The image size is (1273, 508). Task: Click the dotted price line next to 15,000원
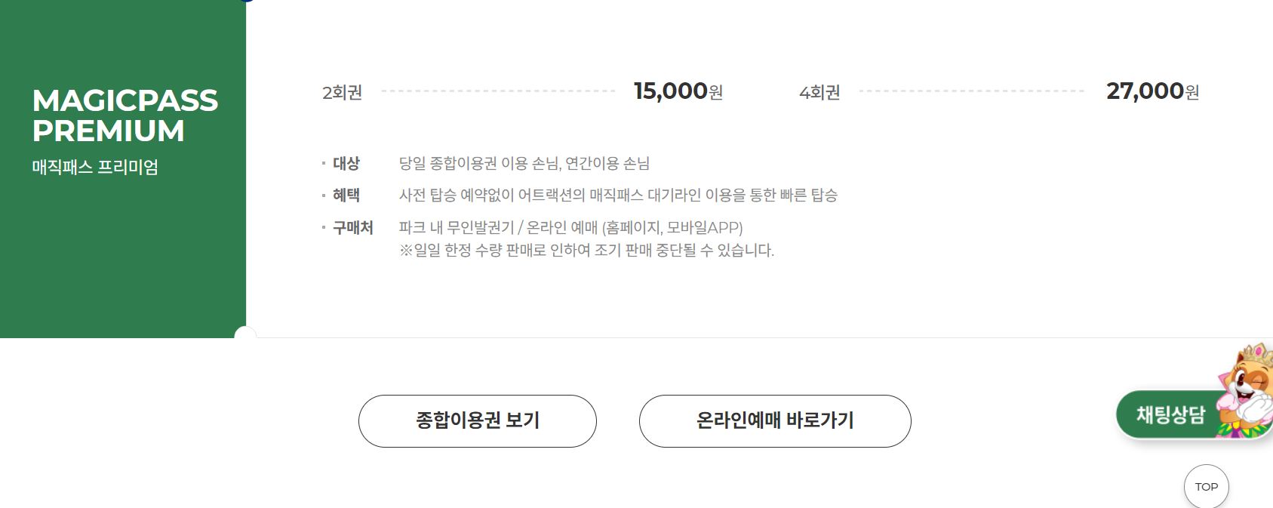[x=498, y=91]
